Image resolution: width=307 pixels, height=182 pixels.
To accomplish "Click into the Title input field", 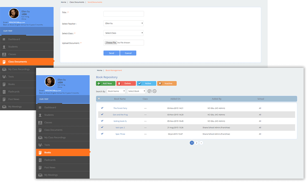I will pyautogui.click(x=124, y=14).
